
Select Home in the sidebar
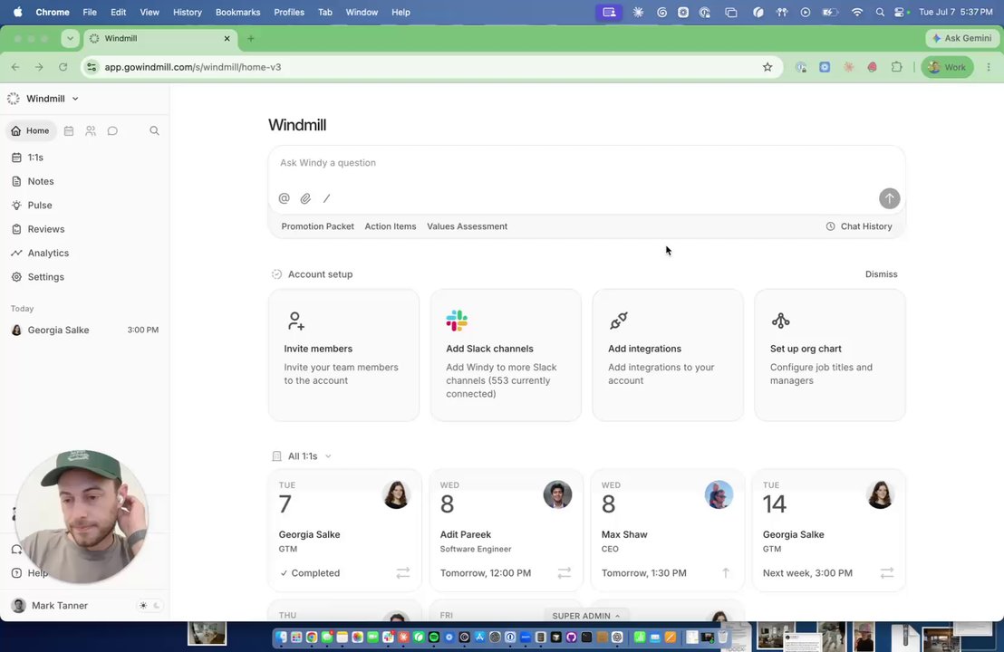(31, 130)
